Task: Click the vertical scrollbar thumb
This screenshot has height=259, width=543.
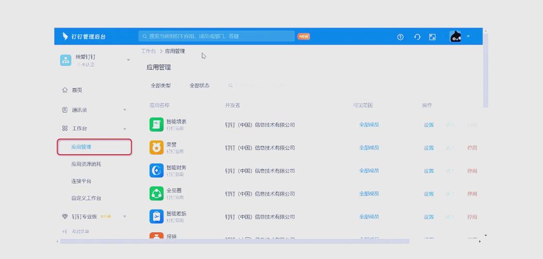Action: pos(486,70)
